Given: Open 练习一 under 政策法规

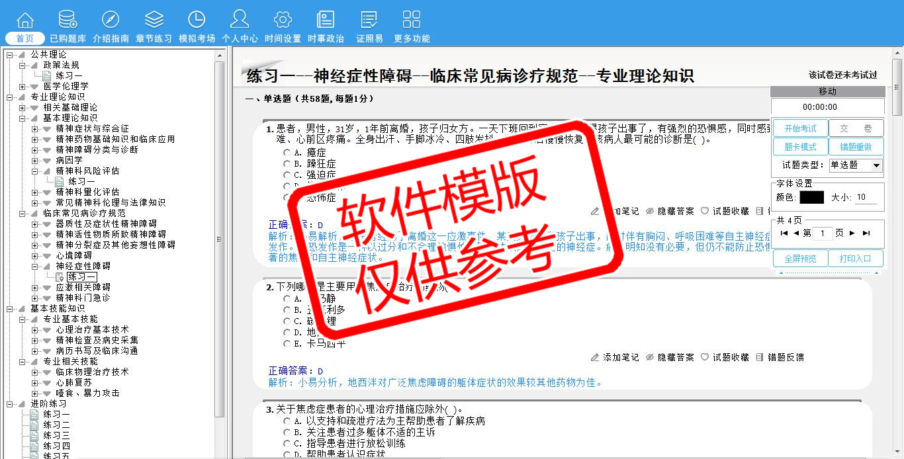Looking at the screenshot, I should (x=68, y=75).
